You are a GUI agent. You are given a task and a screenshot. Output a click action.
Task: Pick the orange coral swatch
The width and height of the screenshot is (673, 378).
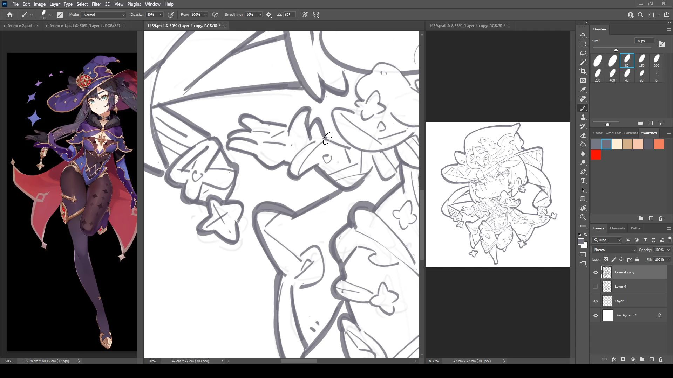(x=659, y=144)
